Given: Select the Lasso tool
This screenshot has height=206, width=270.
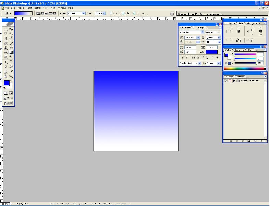Looking at the screenshot, I should [5, 33].
